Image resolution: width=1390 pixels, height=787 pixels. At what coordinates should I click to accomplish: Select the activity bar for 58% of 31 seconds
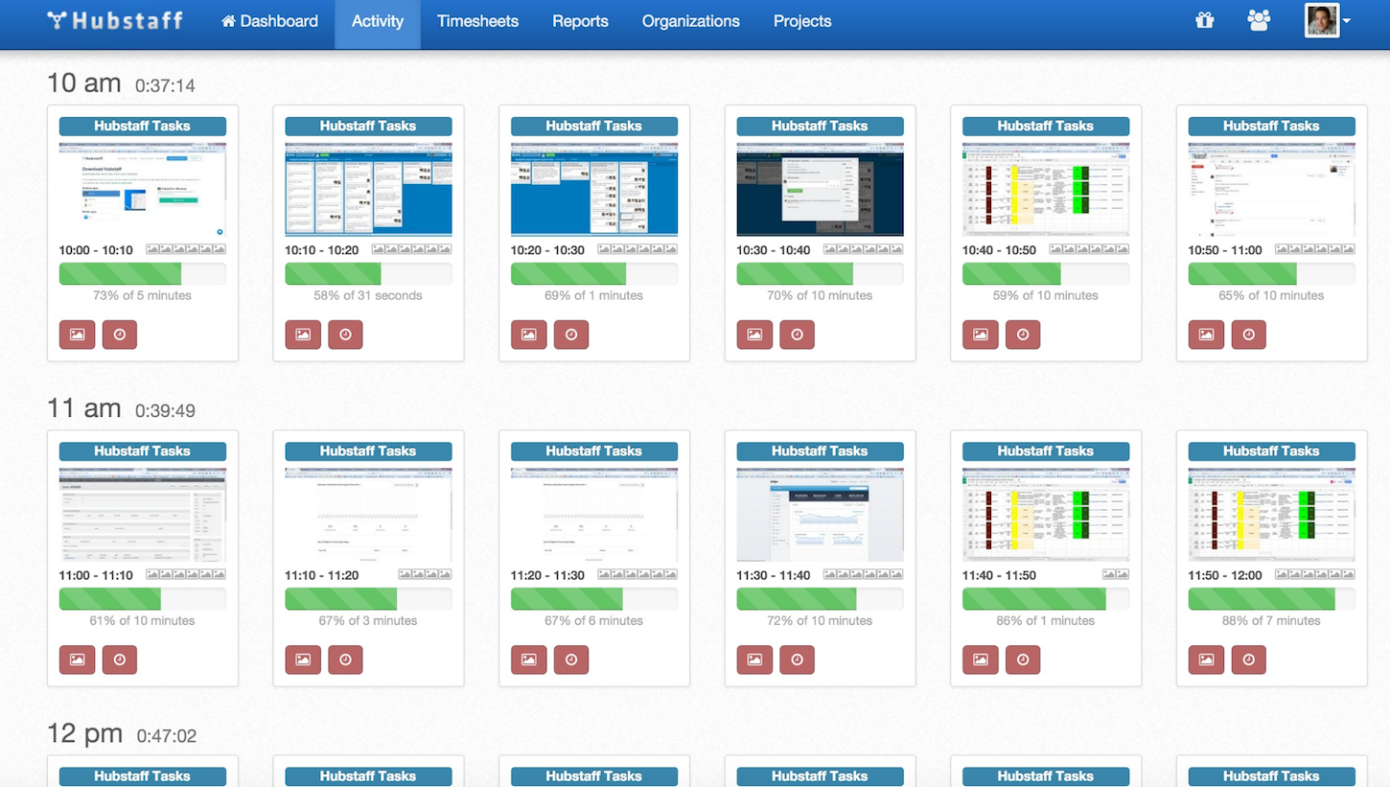pyautogui.click(x=368, y=274)
